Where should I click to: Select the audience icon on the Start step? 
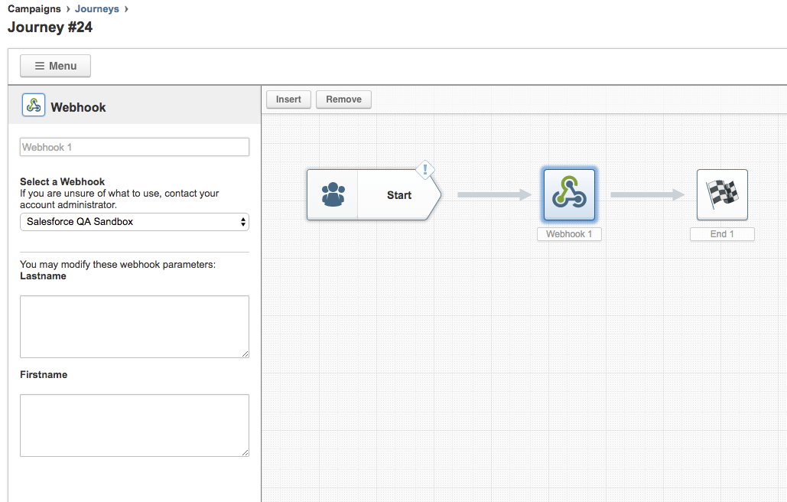(332, 194)
